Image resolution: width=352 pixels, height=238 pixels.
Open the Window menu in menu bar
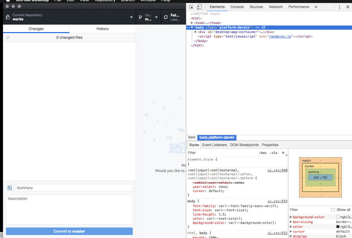[148, 1]
